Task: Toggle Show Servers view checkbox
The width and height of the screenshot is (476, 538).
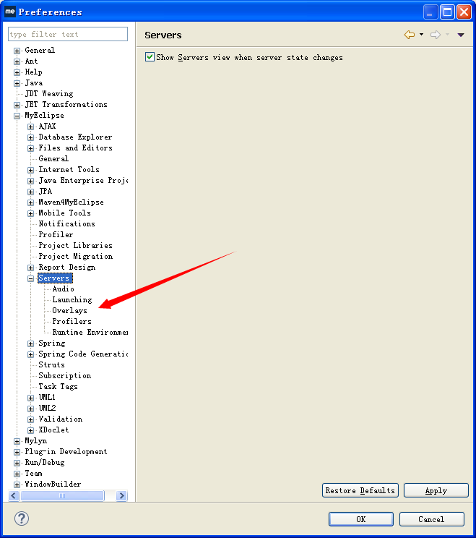Action: pos(150,57)
